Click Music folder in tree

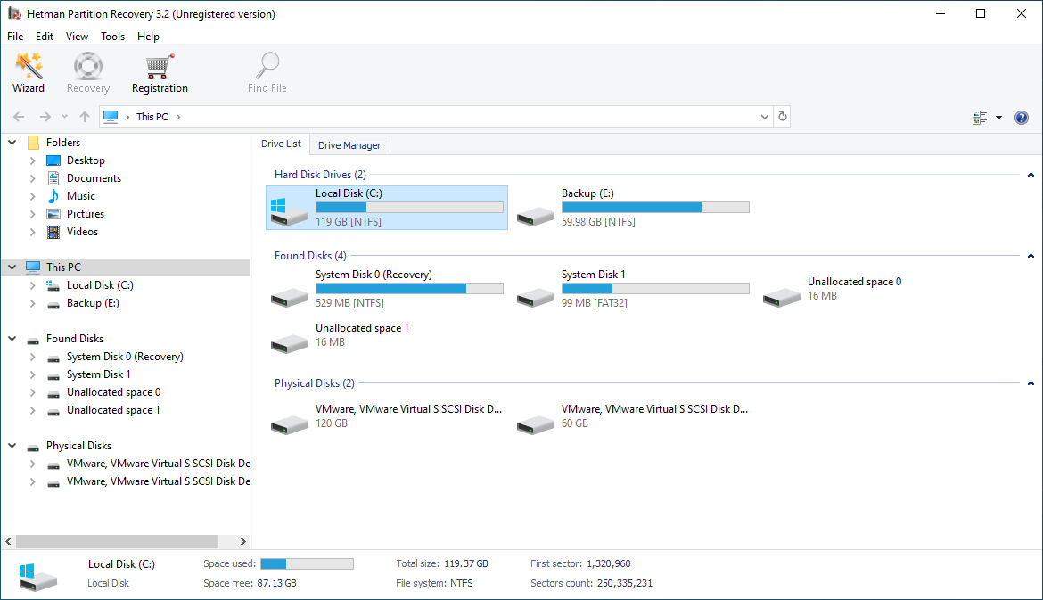80,196
